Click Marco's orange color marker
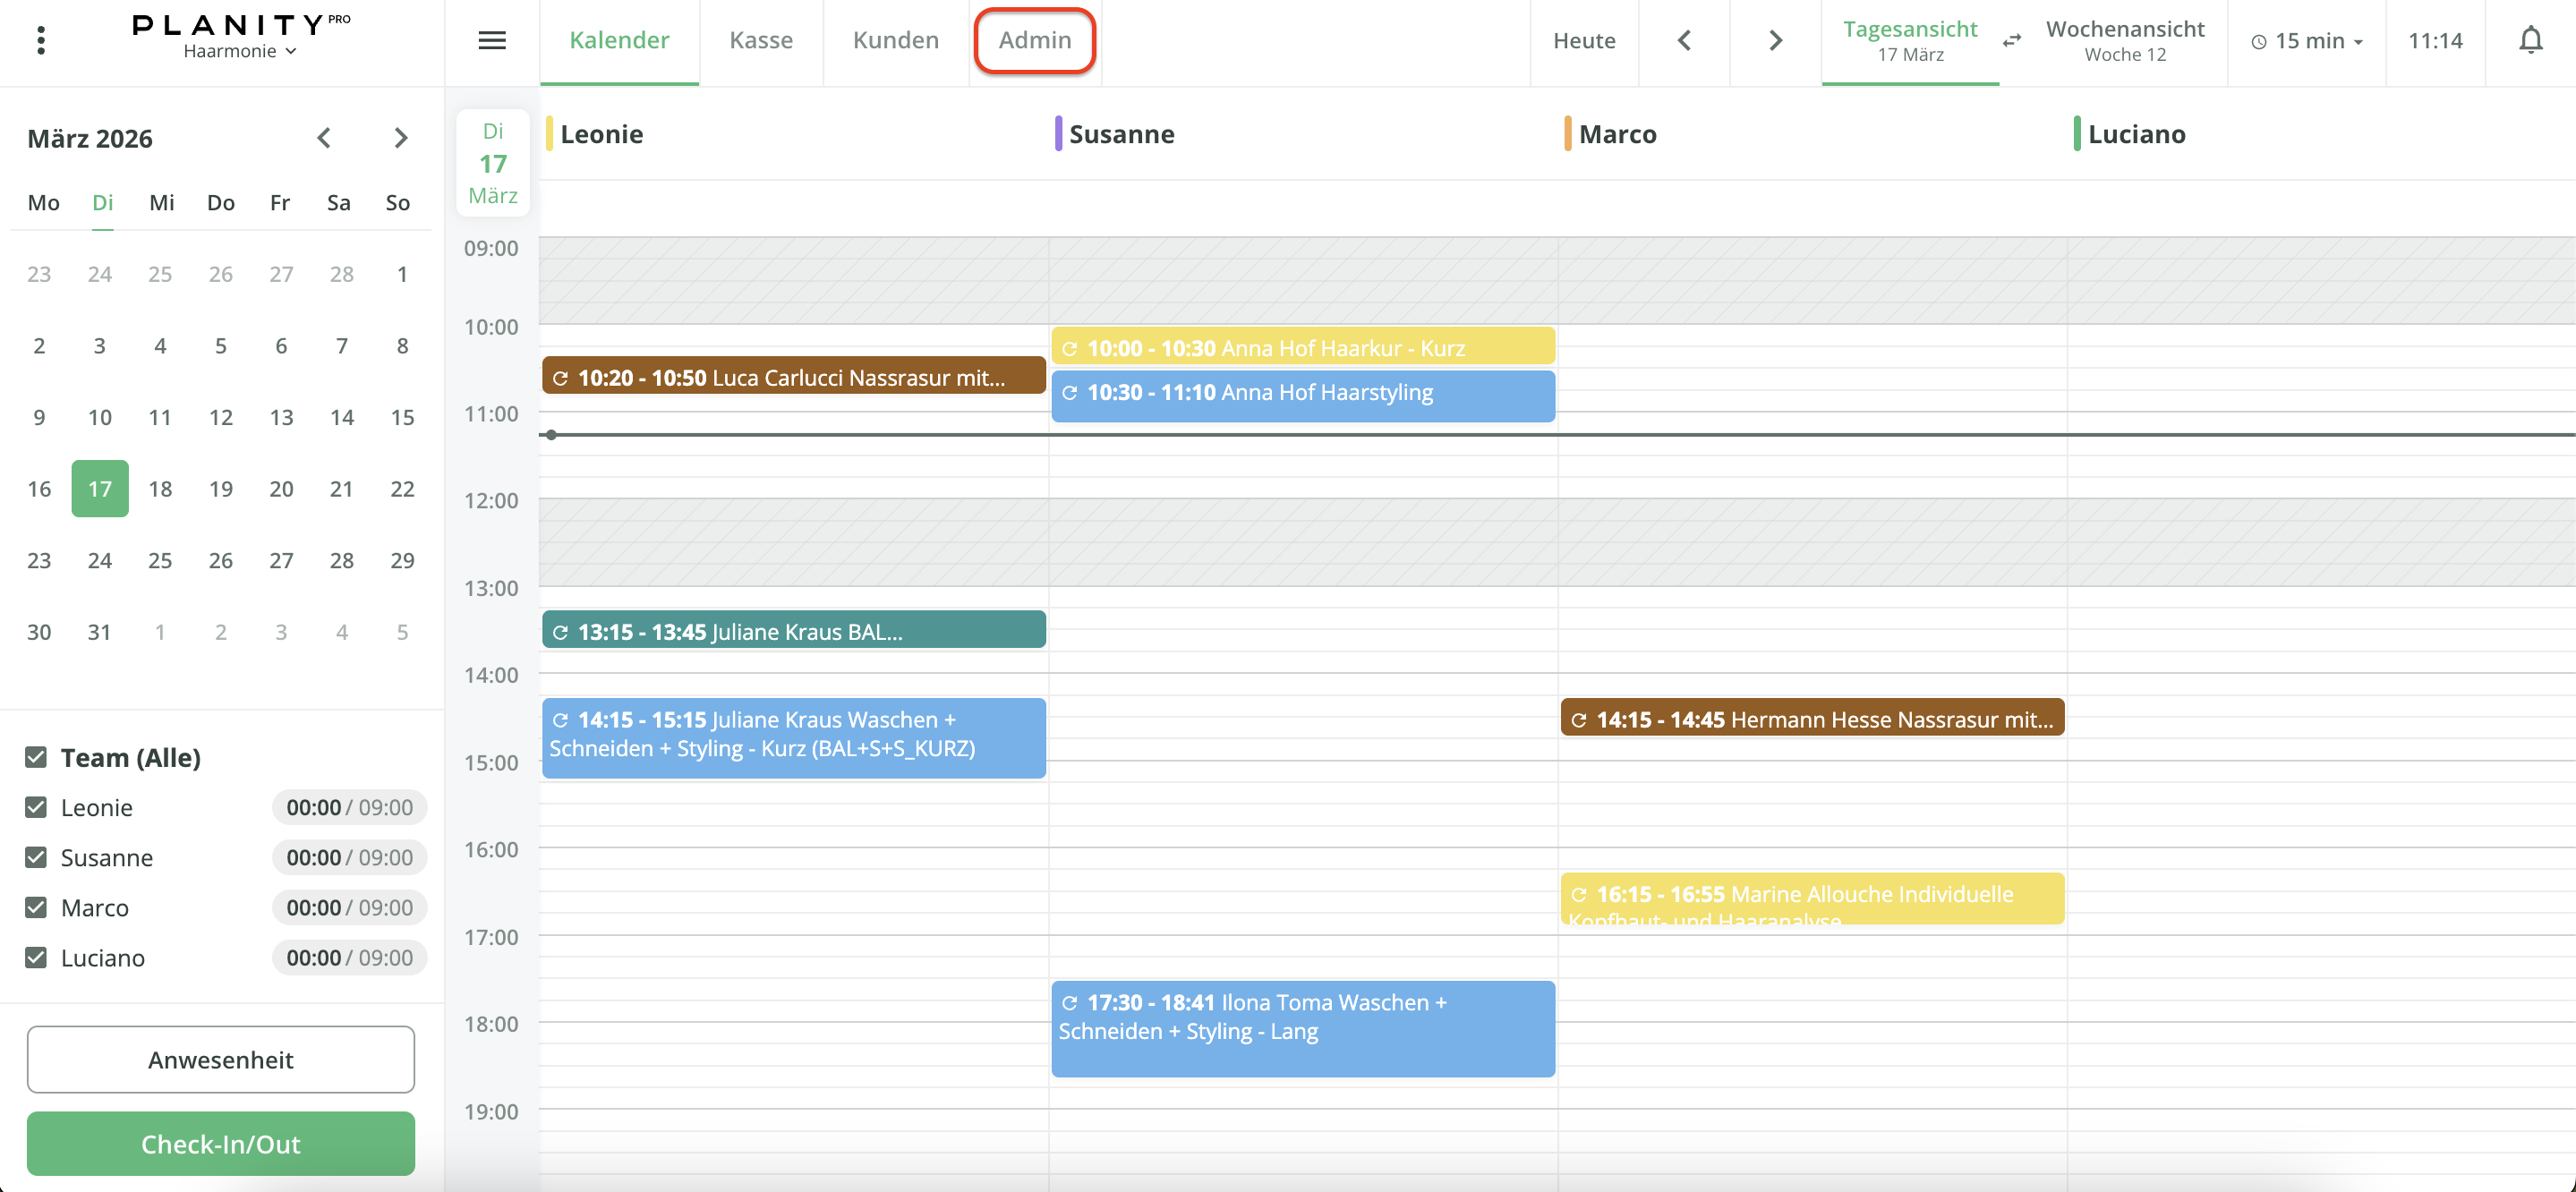2576x1192 pixels. (x=1567, y=134)
